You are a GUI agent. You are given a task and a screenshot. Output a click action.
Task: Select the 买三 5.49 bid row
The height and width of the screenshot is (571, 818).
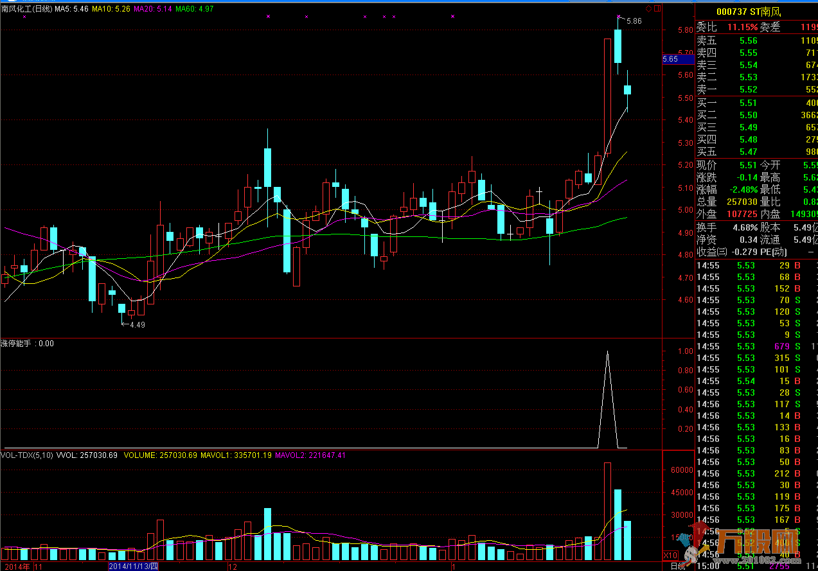pyautogui.click(x=757, y=127)
